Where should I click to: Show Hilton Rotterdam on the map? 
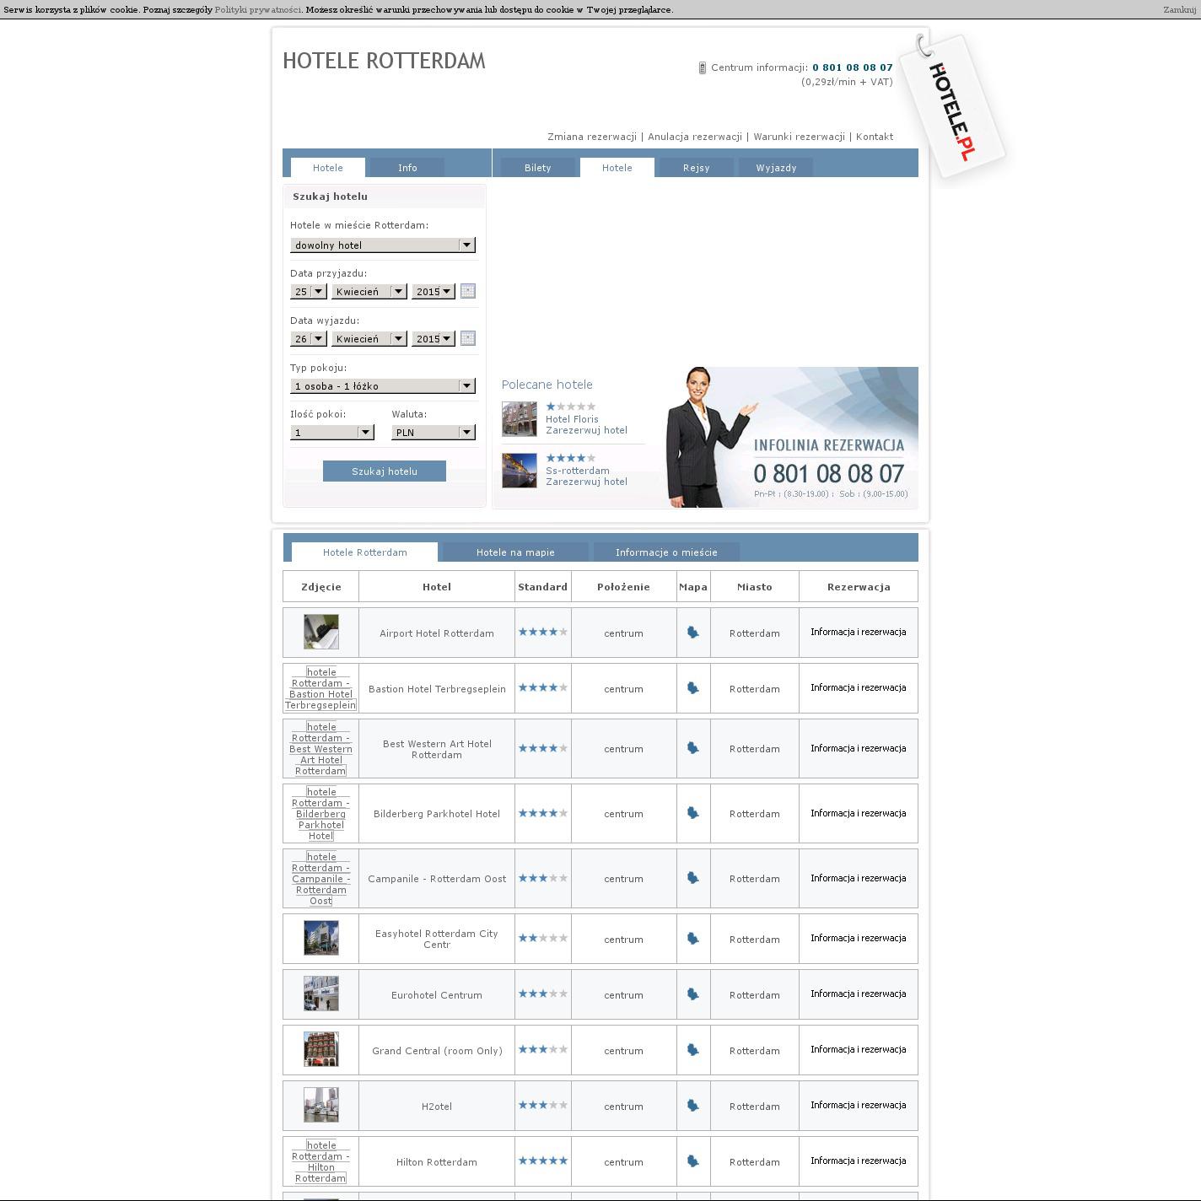pos(692,1161)
